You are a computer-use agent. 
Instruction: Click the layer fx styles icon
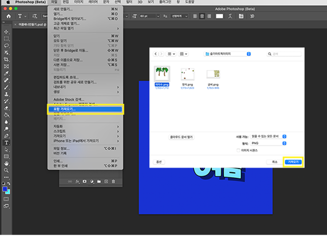77,182
